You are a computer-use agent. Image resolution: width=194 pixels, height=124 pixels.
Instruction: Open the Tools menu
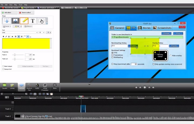20,5
